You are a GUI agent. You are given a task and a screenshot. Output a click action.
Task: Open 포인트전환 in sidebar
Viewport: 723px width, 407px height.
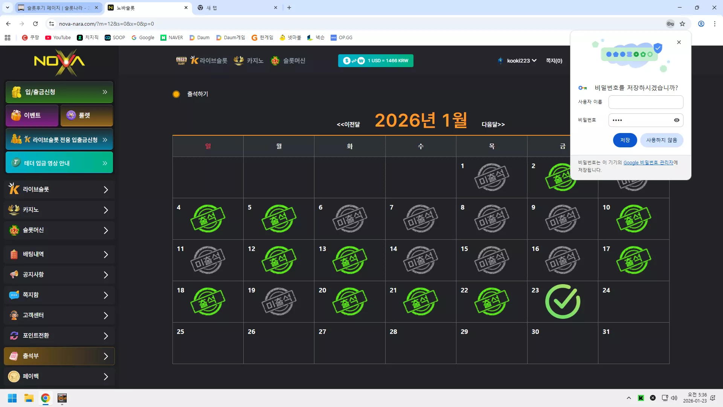(59, 336)
